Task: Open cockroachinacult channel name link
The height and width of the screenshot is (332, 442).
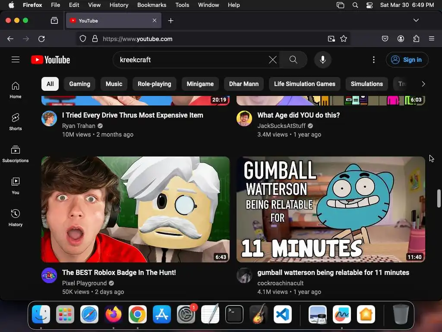Action: click(x=281, y=283)
